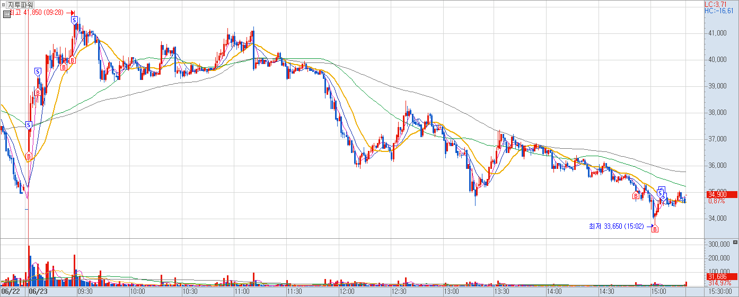
Task: Open the data grid table icon
Action: click(x=7, y=14)
